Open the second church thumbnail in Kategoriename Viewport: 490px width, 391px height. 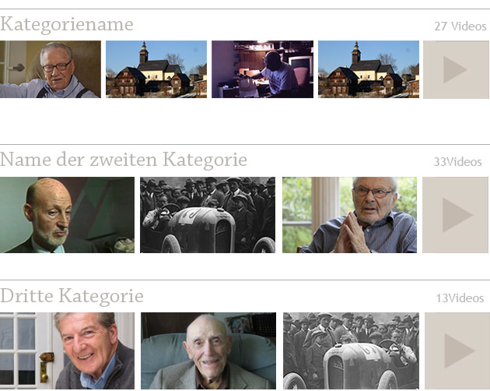click(x=369, y=69)
